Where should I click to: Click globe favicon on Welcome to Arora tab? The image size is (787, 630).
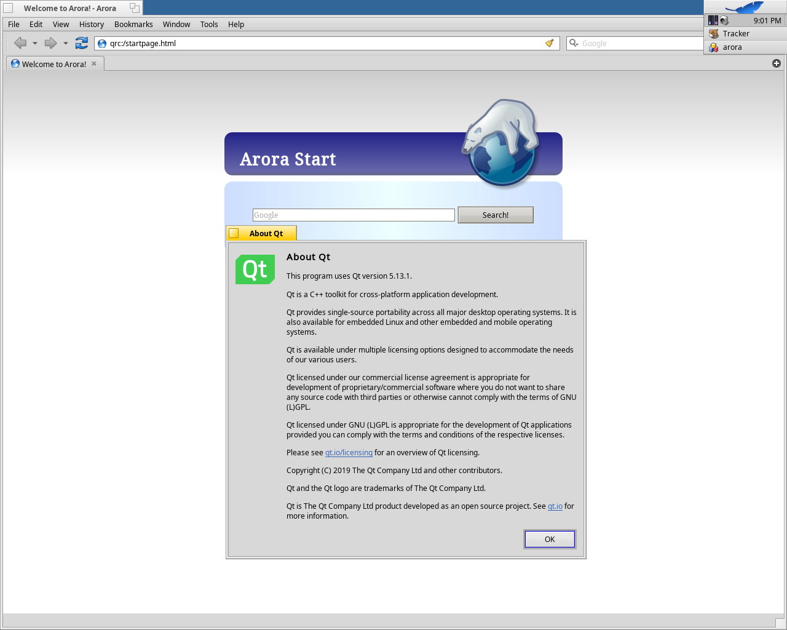[15, 64]
